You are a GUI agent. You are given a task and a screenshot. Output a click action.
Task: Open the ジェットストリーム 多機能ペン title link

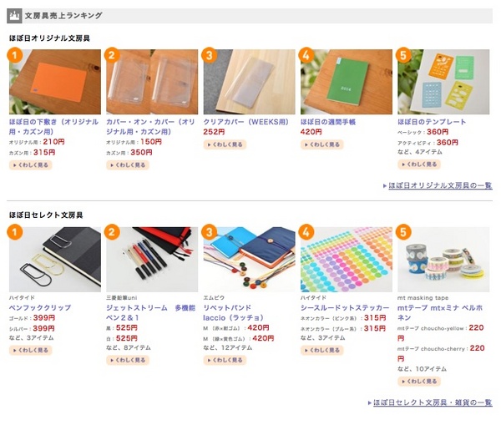click(x=150, y=312)
